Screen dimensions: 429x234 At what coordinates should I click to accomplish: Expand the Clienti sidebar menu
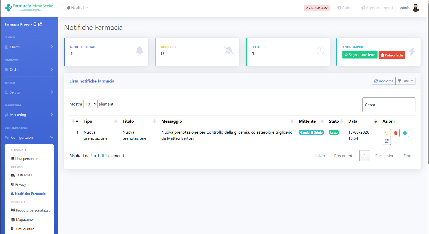coord(29,47)
